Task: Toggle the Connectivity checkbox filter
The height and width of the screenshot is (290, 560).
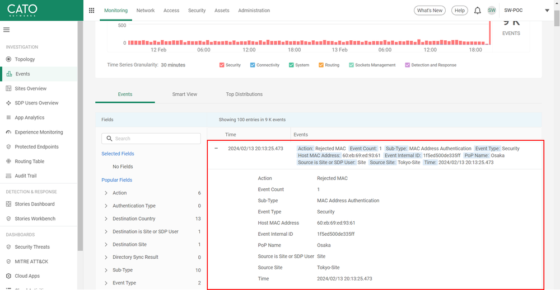Action: [x=253, y=65]
